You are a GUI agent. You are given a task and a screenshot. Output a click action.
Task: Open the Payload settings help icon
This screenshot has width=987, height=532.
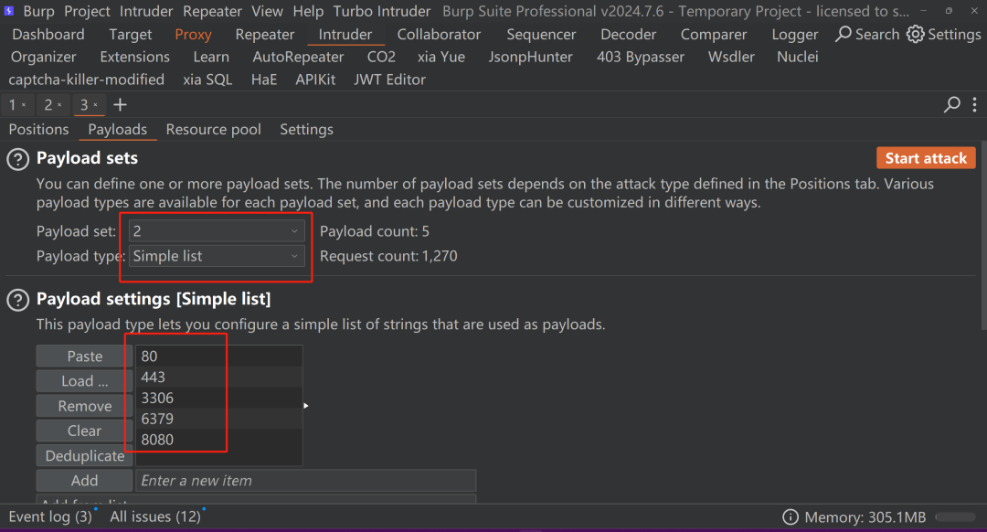[17, 301]
